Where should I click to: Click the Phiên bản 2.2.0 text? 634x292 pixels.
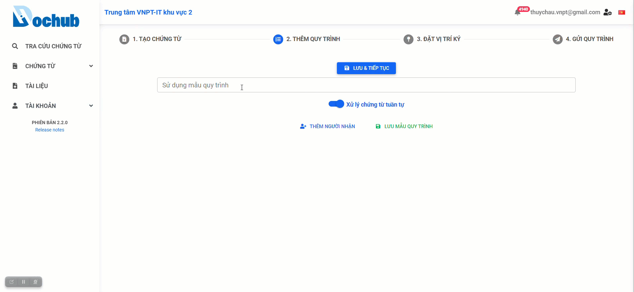point(50,122)
